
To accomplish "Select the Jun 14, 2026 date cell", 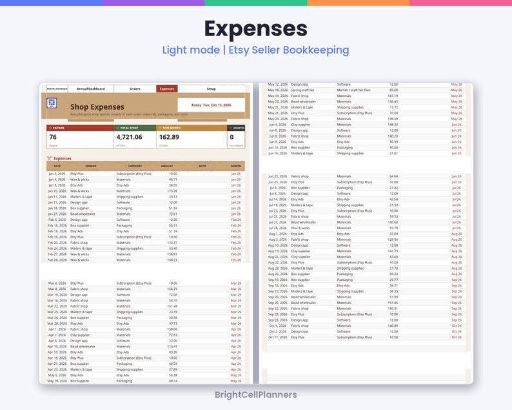I will coord(277,147).
